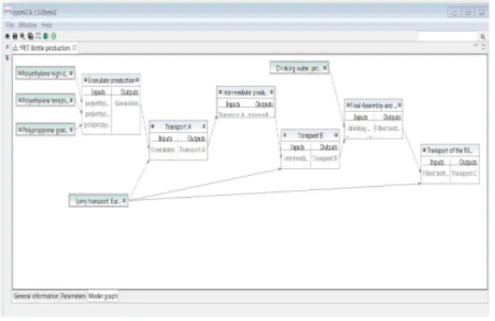
Task: Maximize the editor area with the square icon
Action: click(x=484, y=47)
